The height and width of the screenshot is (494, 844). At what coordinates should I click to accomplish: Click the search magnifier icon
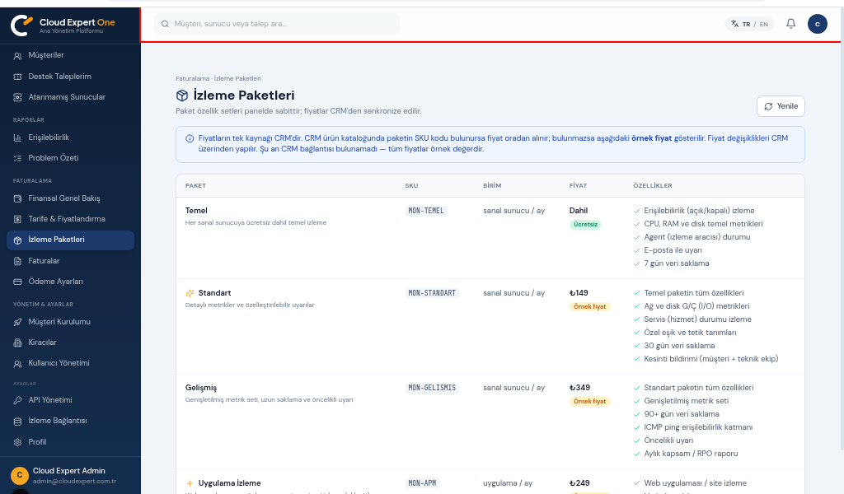point(165,24)
